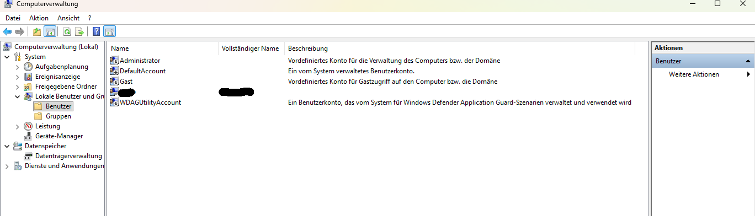The image size is (755, 216).
Task: Click description 'Vordefiniertes Konto für Gastzugriff'
Action: coord(392,82)
